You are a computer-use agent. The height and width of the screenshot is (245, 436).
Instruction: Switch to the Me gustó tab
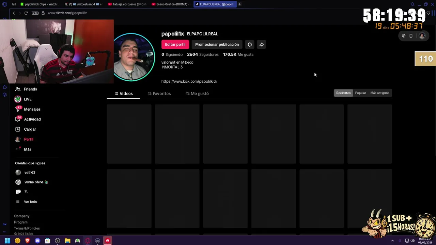click(197, 94)
